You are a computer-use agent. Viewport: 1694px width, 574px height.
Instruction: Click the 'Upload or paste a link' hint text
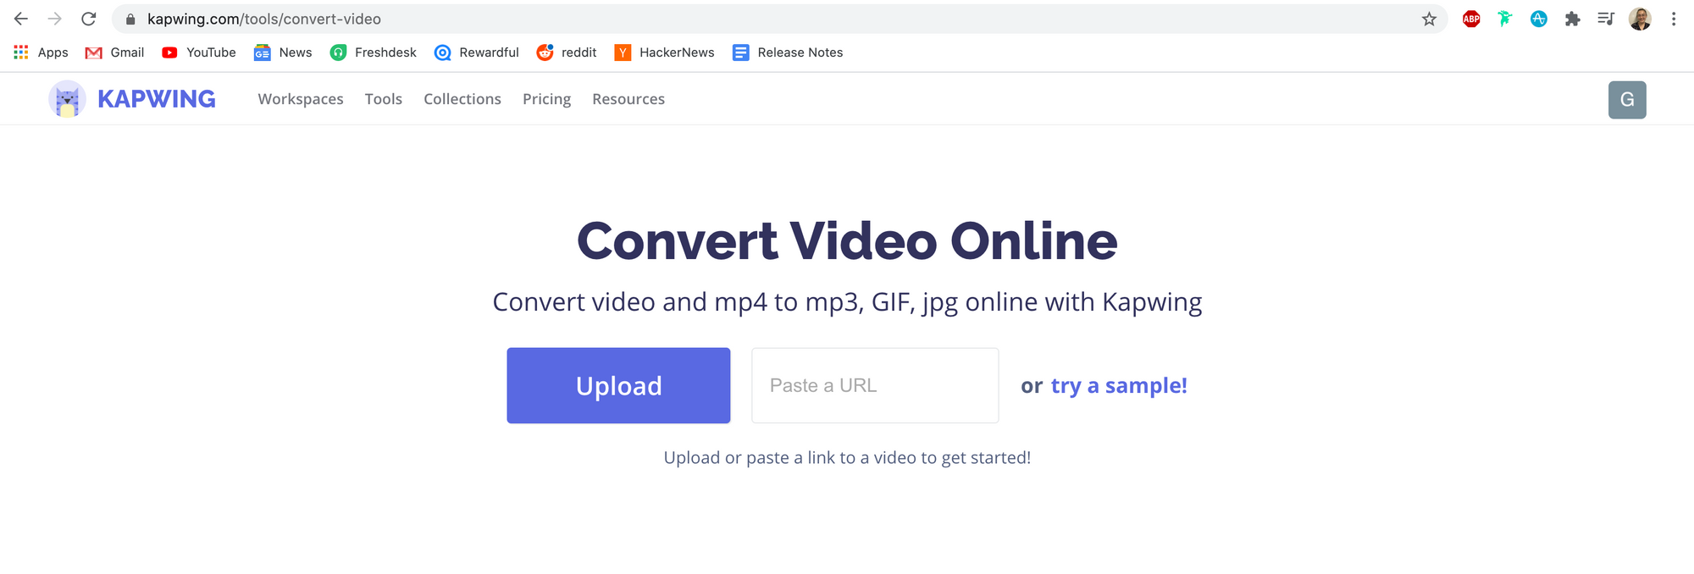(847, 458)
